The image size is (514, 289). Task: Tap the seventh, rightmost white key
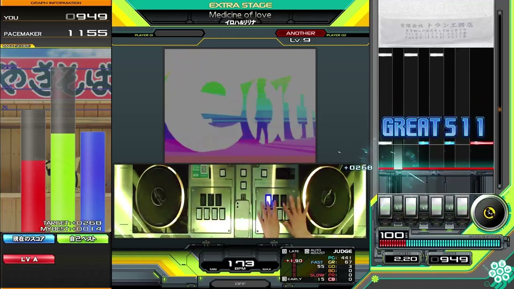[462, 206]
